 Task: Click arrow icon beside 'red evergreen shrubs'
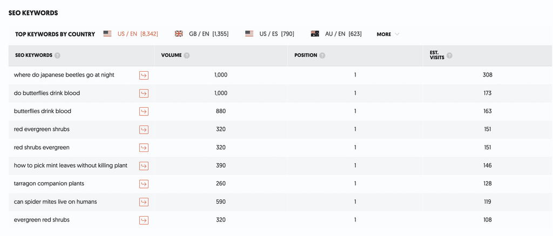[x=144, y=130]
